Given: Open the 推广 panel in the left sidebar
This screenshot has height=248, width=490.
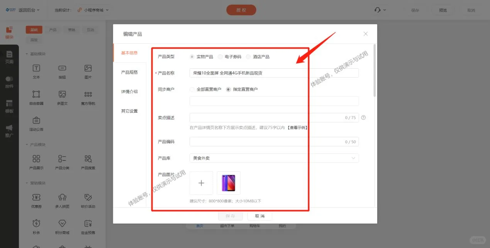Looking at the screenshot, I should pos(9,131).
